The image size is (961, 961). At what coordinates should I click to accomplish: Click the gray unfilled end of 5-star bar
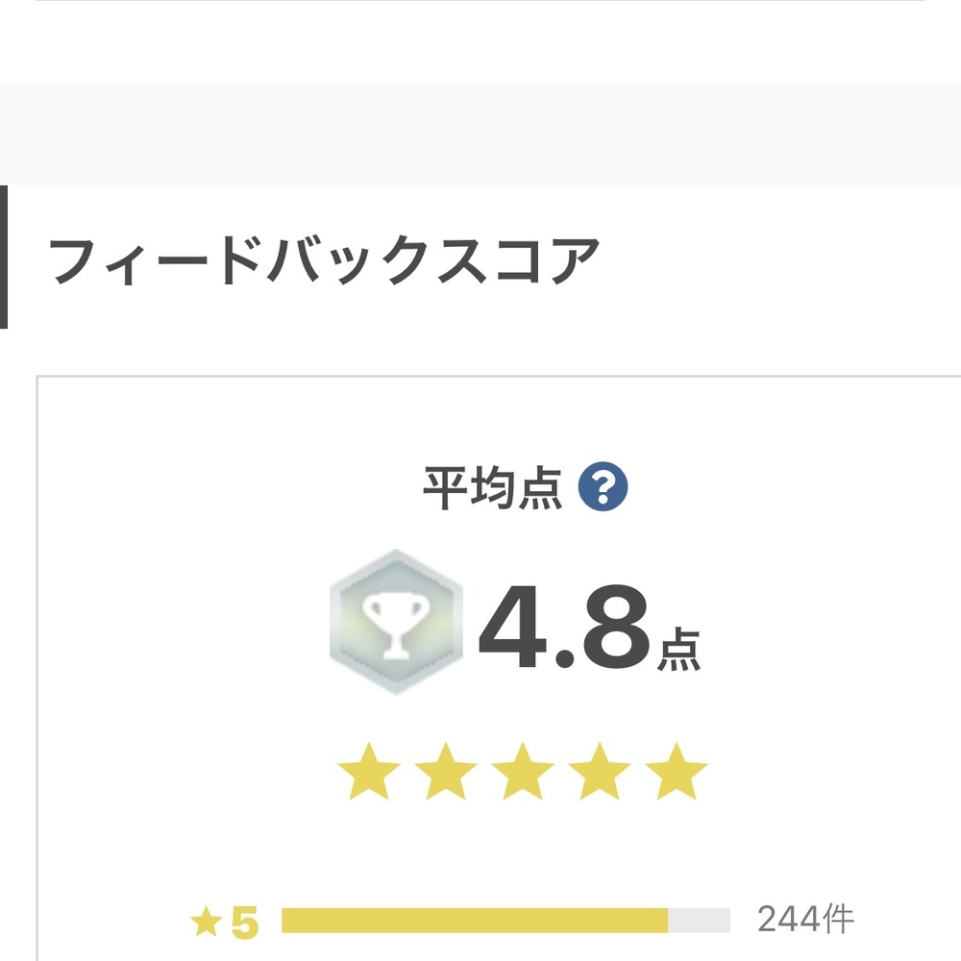click(699, 921)
